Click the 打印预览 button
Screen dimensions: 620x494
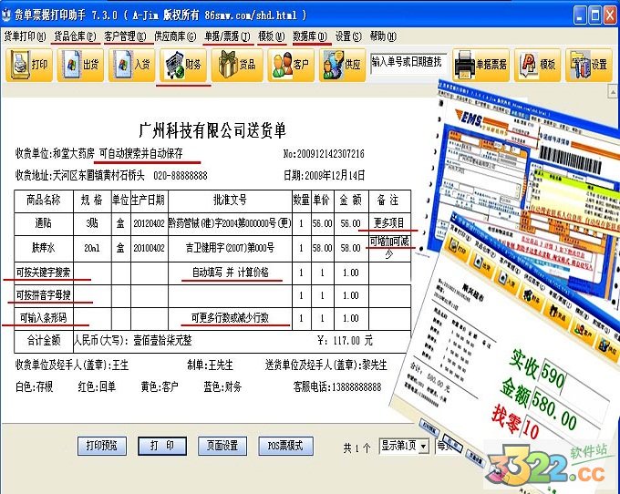click(102, 446)
